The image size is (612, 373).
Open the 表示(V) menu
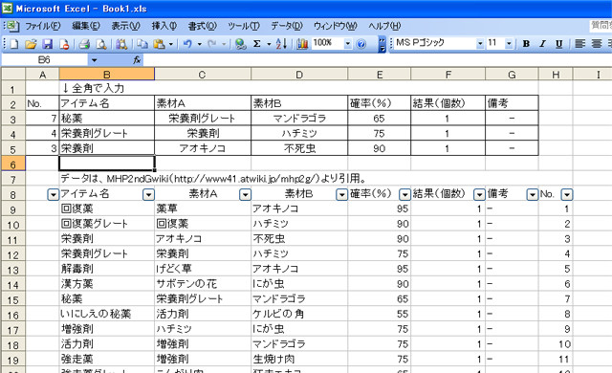tap(125, 26)
